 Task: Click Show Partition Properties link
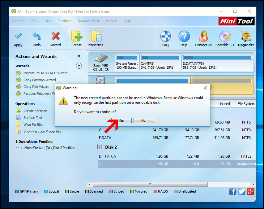click(x=42, y=131)
